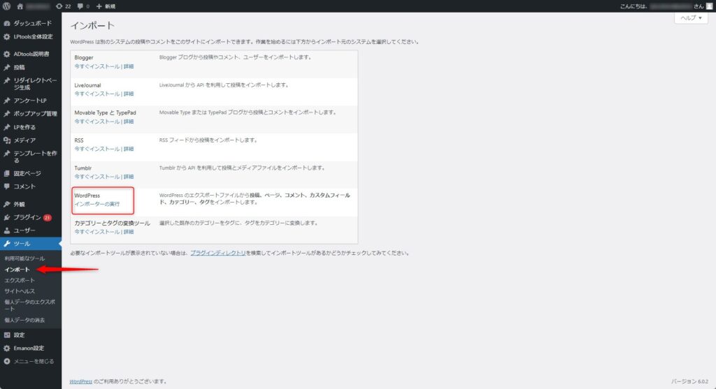
Task: Click 詳細 link under RSS
Action: (129, 149)
